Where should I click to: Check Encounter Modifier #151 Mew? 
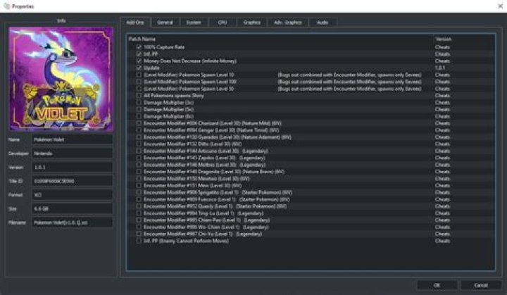pos(139,186)
